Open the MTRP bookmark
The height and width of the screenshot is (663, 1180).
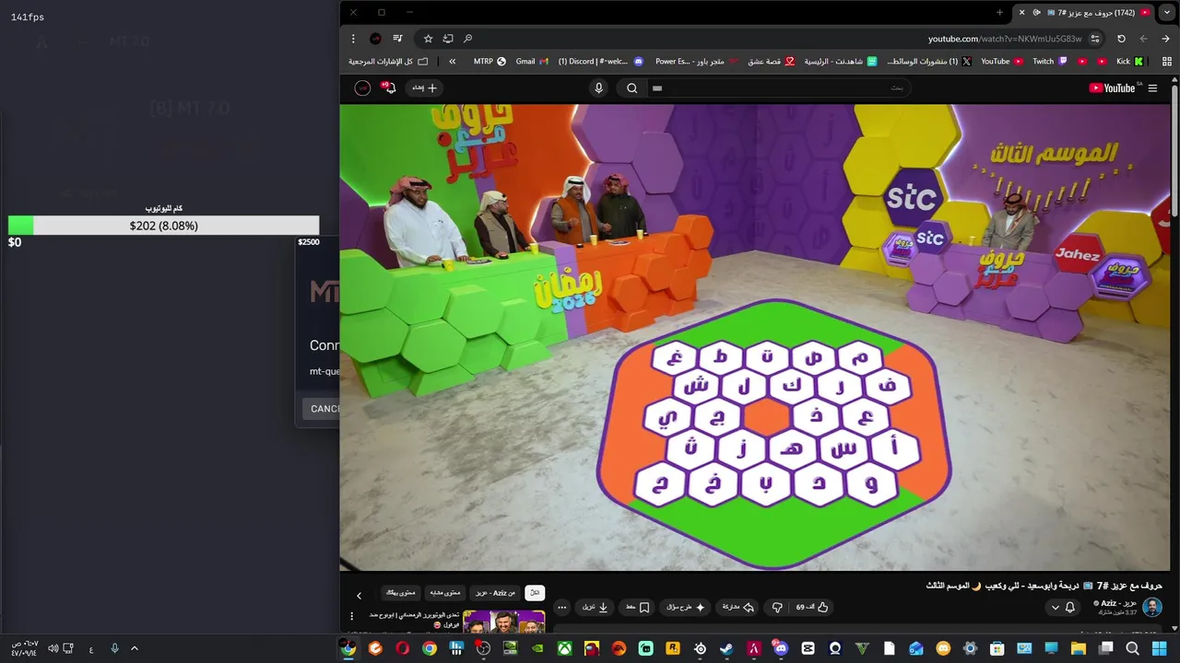click(490, 62)
